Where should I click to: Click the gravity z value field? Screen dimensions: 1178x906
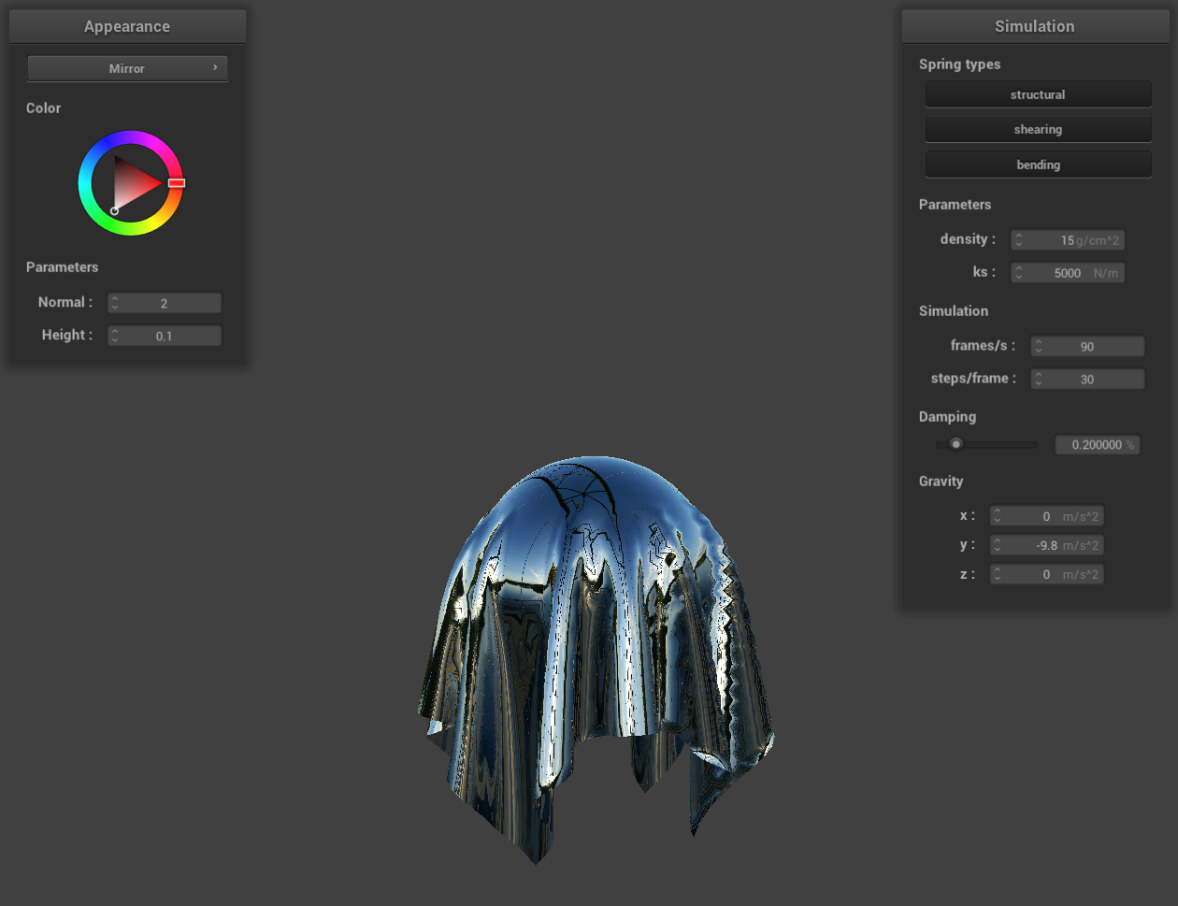click(1047, 574)
